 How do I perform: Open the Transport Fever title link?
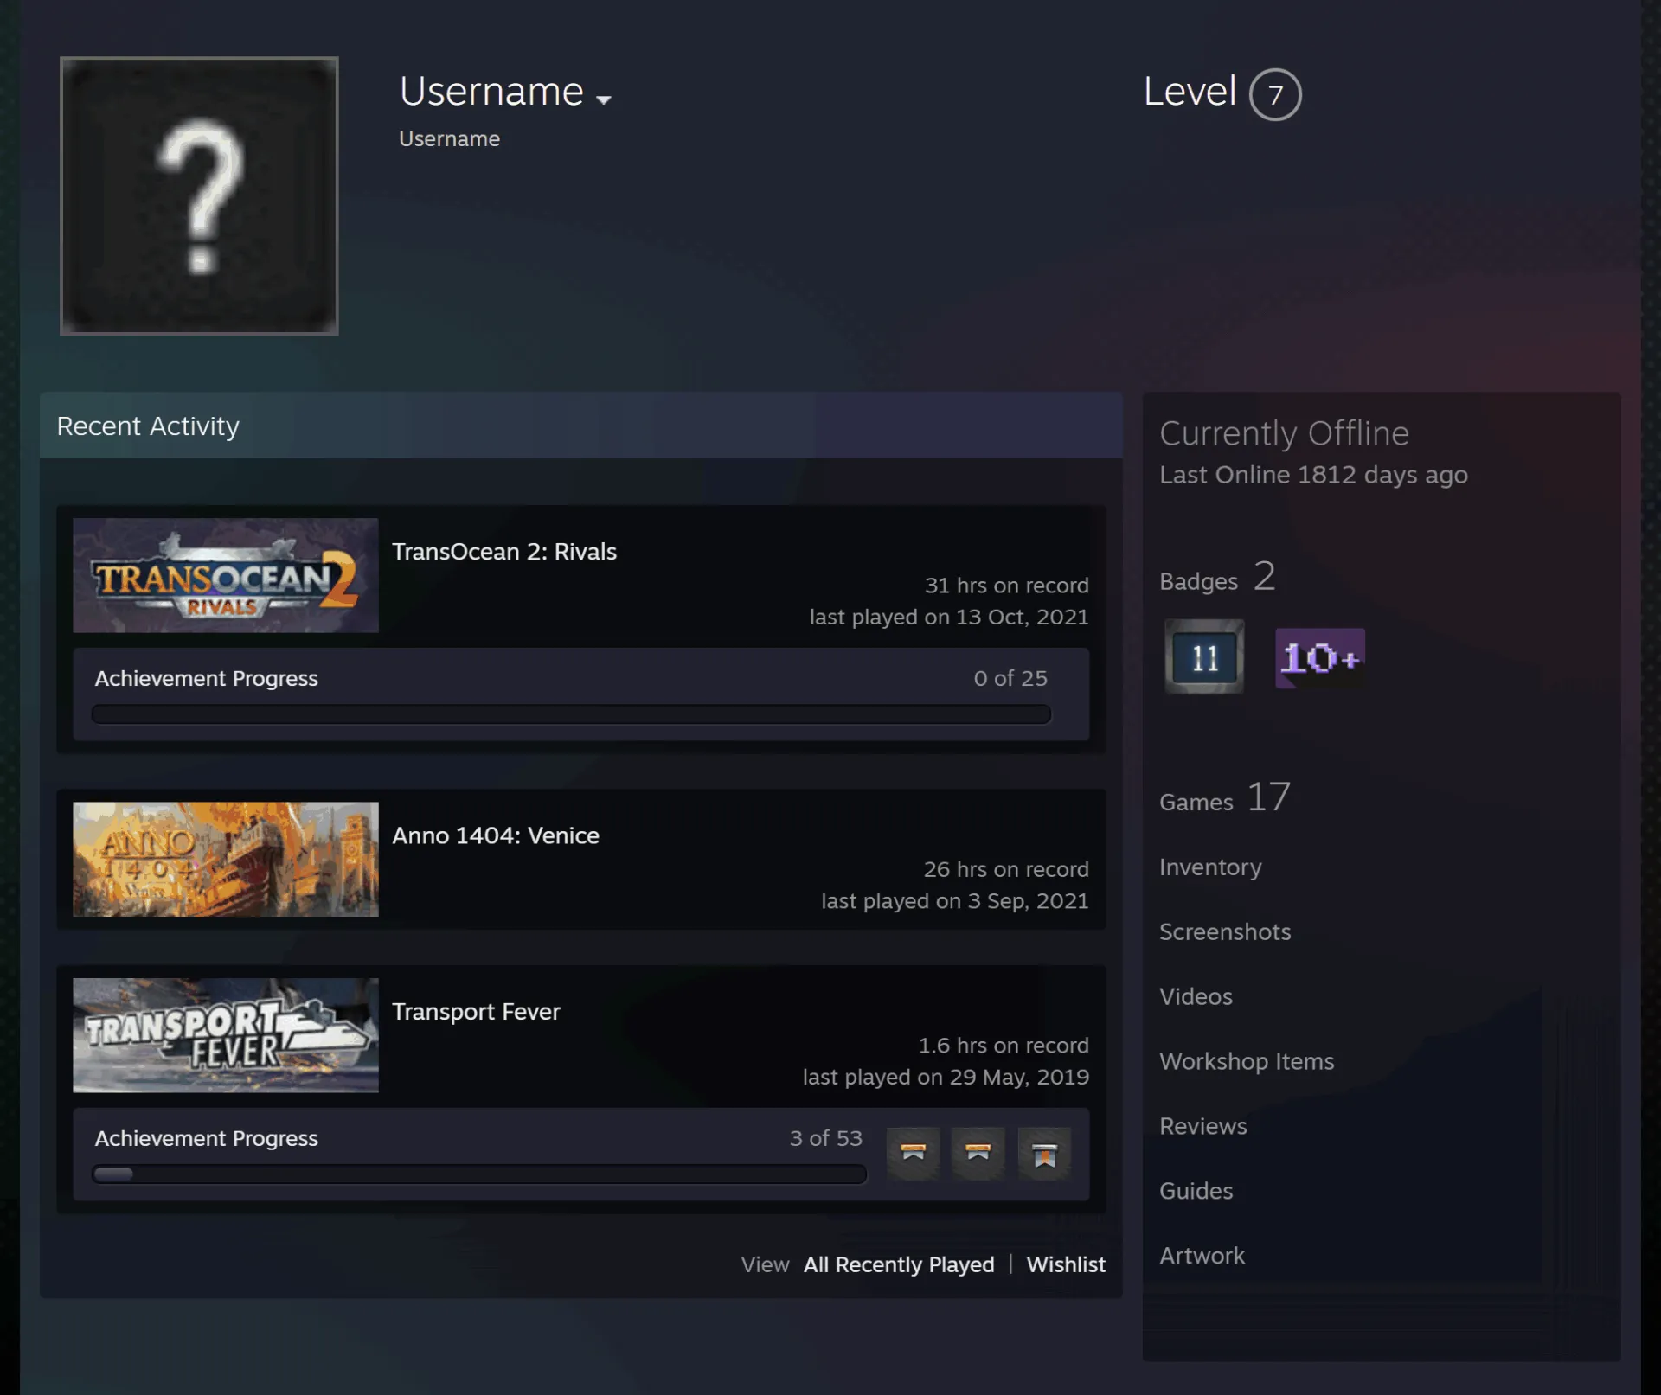[x=476, y=1012]
